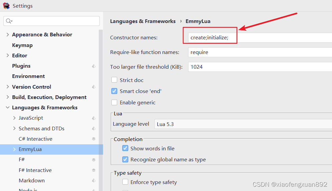332x191 pixels.
Task: Click the project-level icon beside Schemas and DTDs
Action: [93, 129]
